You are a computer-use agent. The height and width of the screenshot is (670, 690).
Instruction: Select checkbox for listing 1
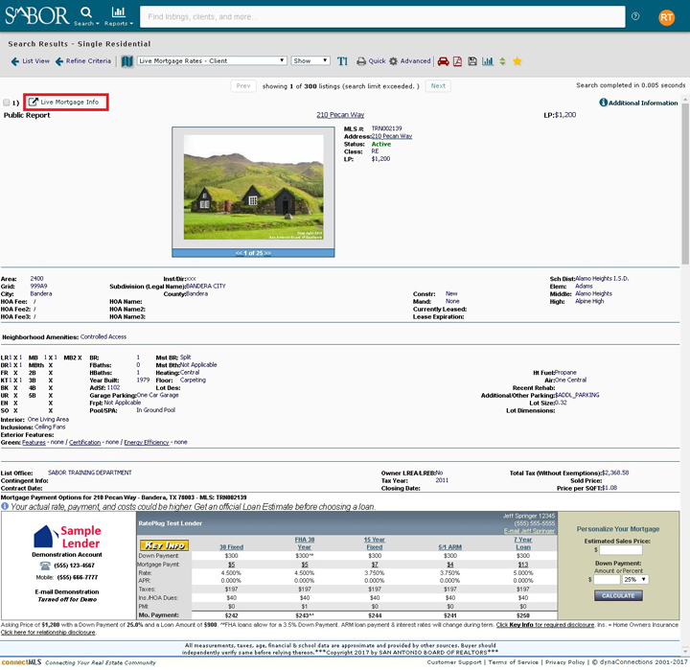[8, 103]
